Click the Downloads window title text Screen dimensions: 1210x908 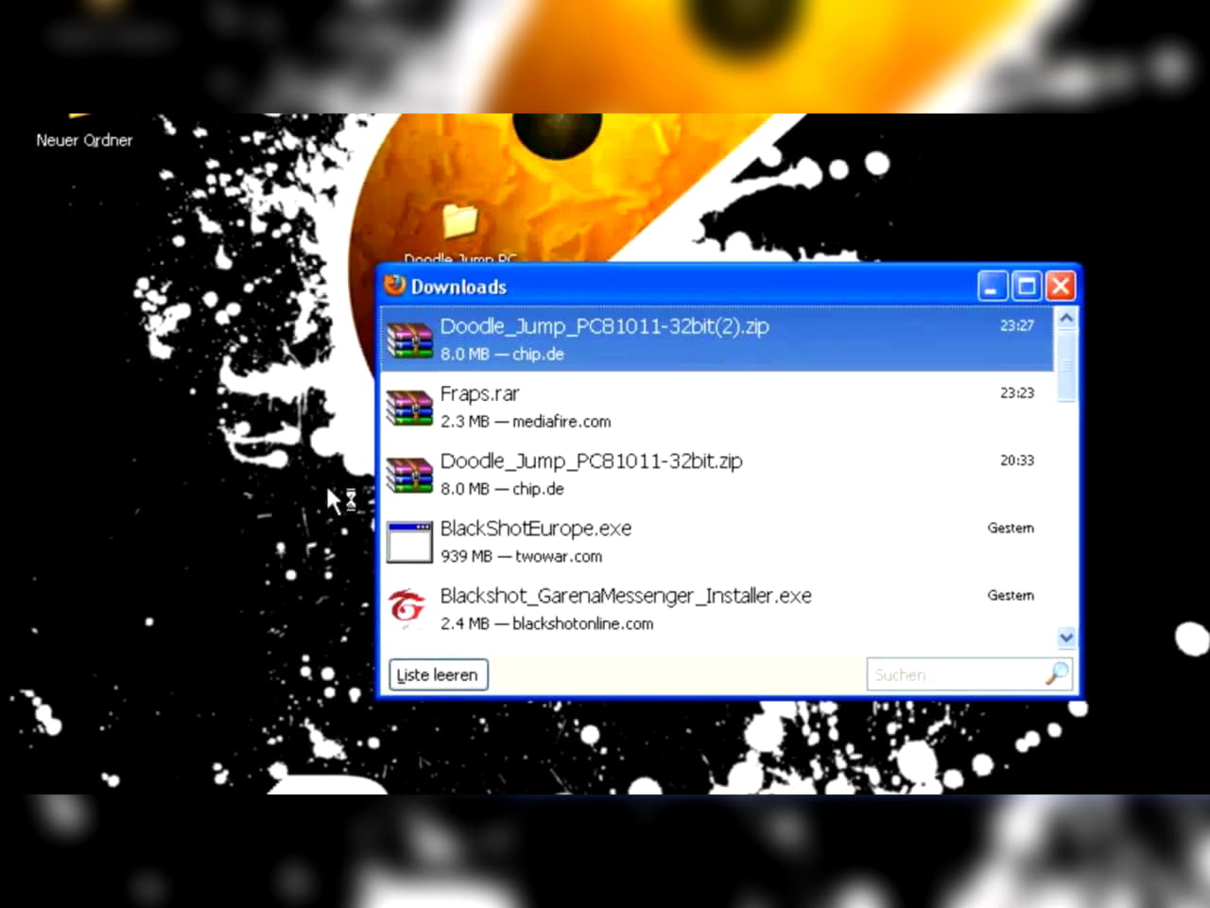[458, 287]
